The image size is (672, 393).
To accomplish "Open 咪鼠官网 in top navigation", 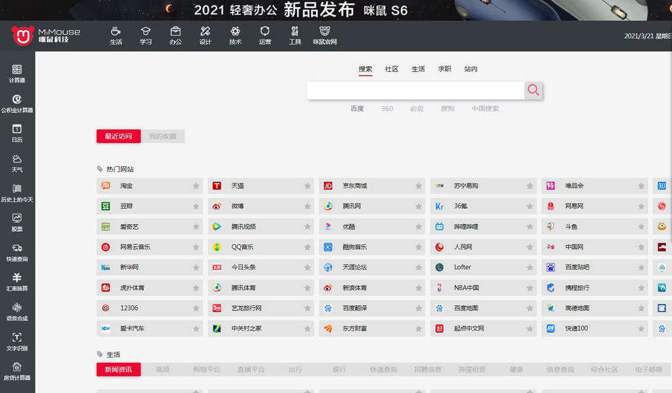I will point(324,35).
